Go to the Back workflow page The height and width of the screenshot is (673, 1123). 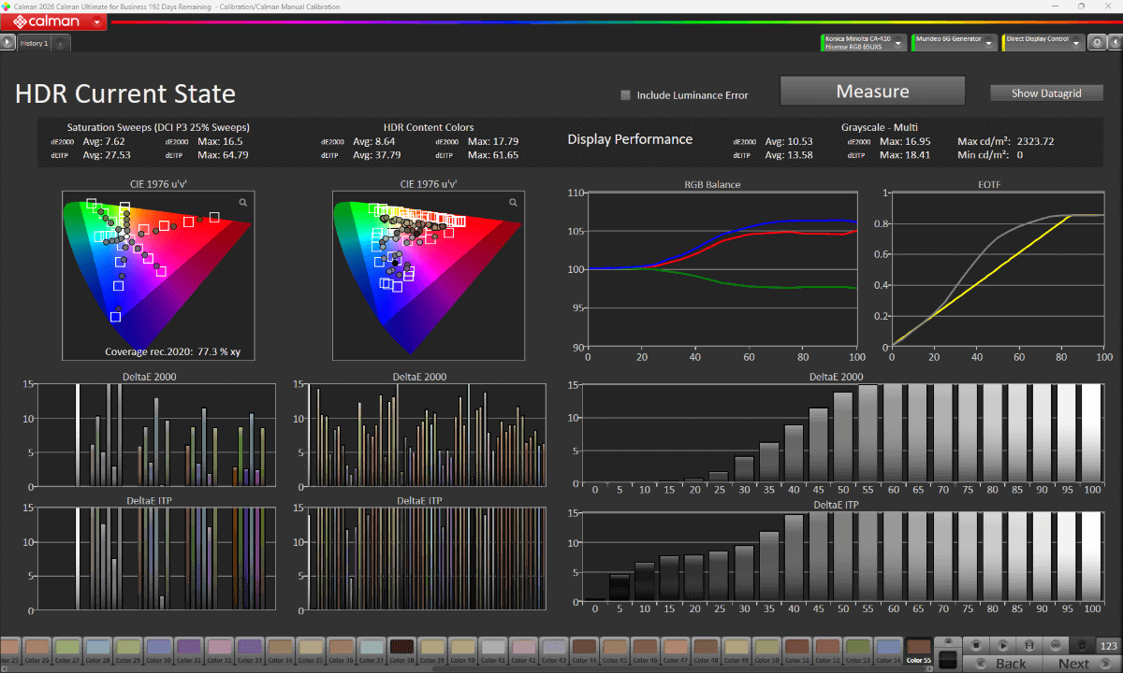click(x=1003, y=664)
